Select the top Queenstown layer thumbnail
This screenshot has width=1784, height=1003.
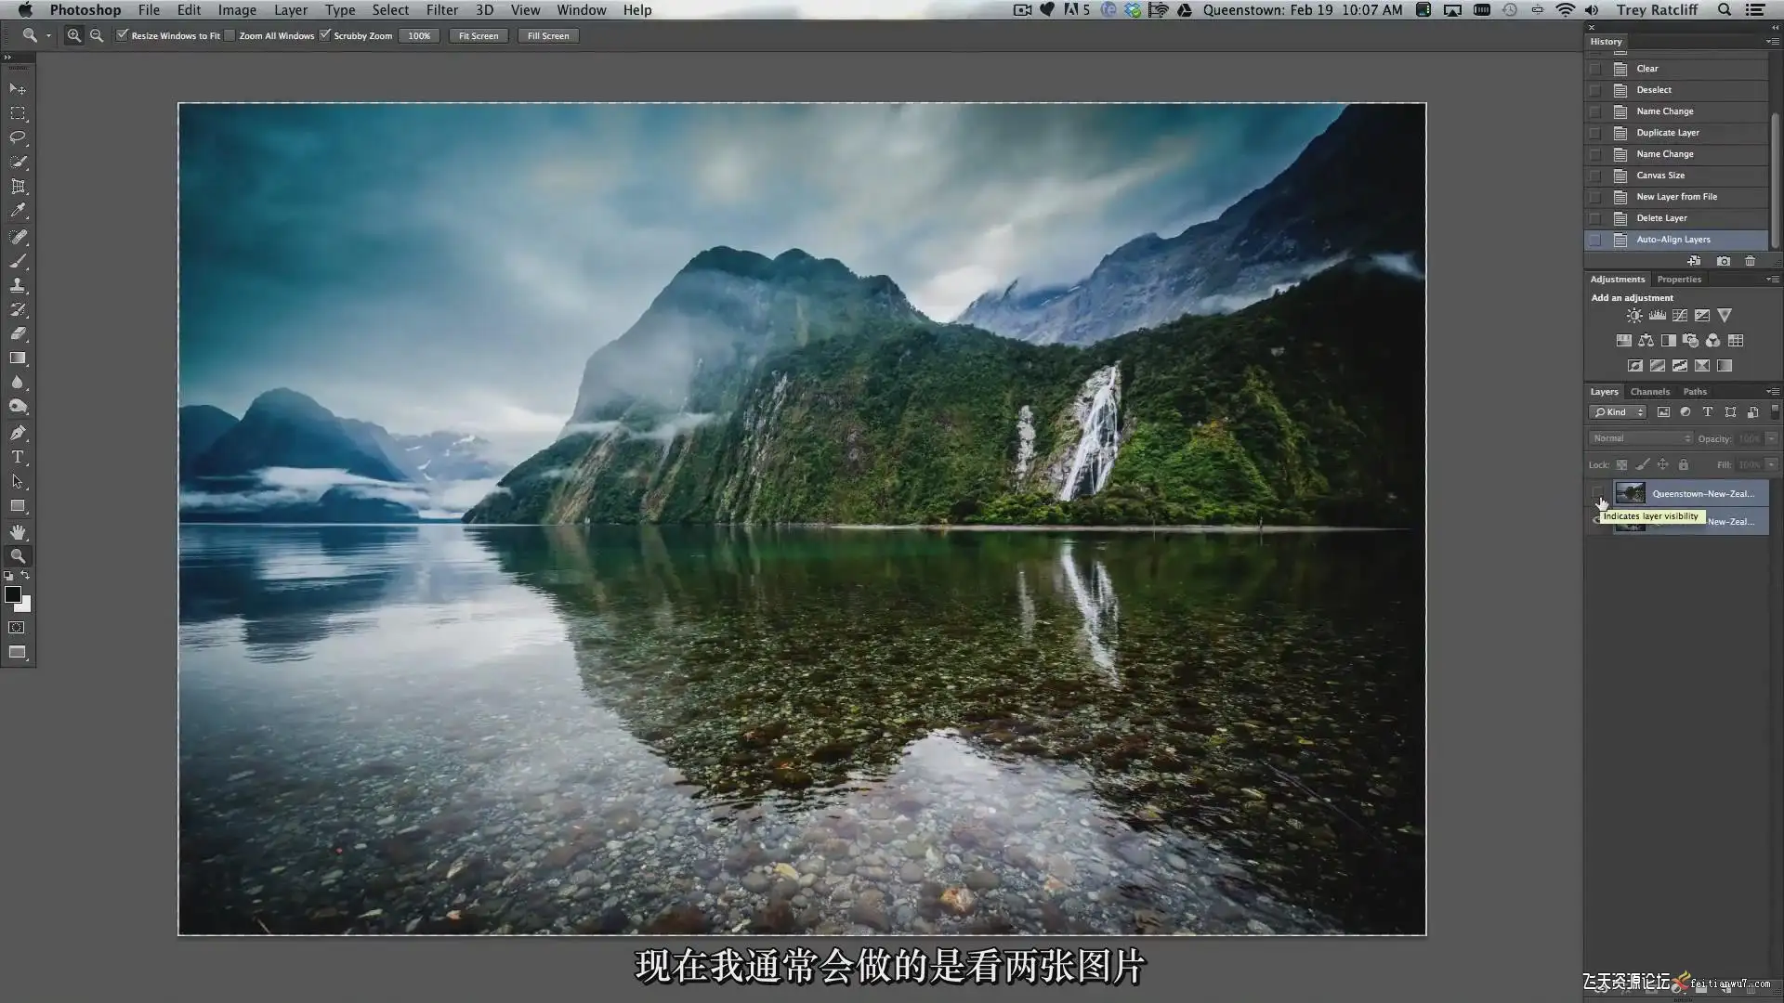pos(1630,493)
